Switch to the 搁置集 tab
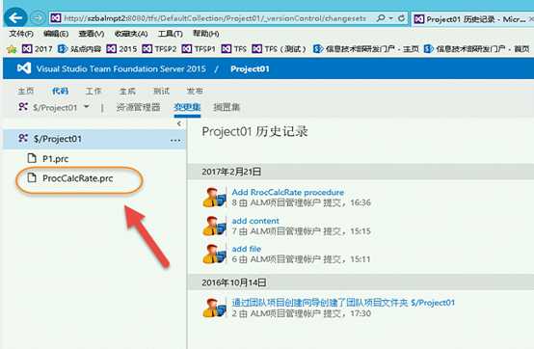The width and height of the screenshot is (534, 349). (x=227, y=108)
